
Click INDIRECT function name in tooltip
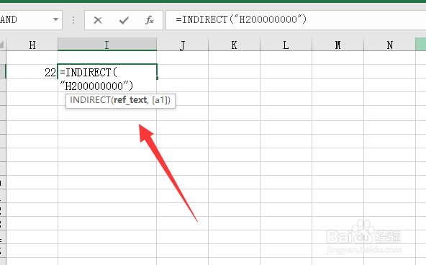pos(90,100)
